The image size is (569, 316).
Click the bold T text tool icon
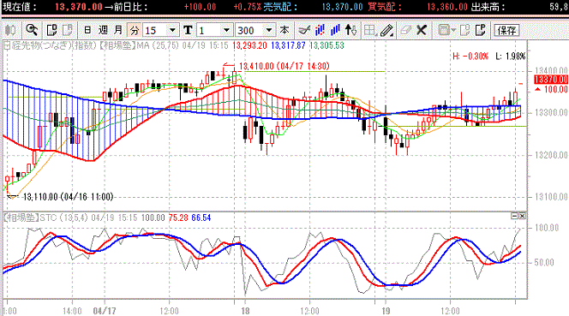pyautogui.click(x=188, y=30)
